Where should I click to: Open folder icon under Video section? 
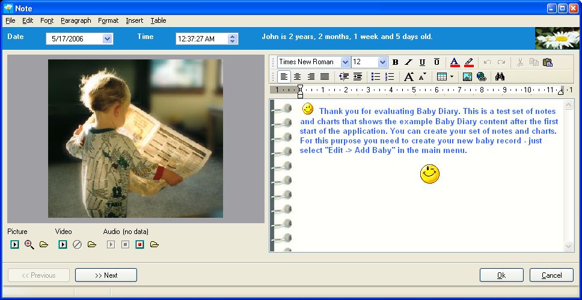point(91,245)
